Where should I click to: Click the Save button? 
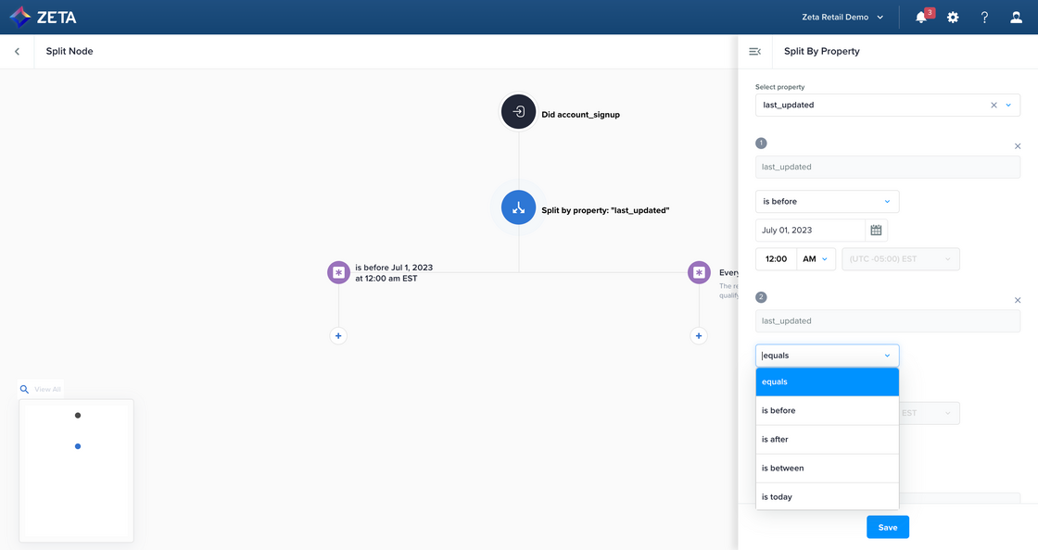(x=887, y=527)
